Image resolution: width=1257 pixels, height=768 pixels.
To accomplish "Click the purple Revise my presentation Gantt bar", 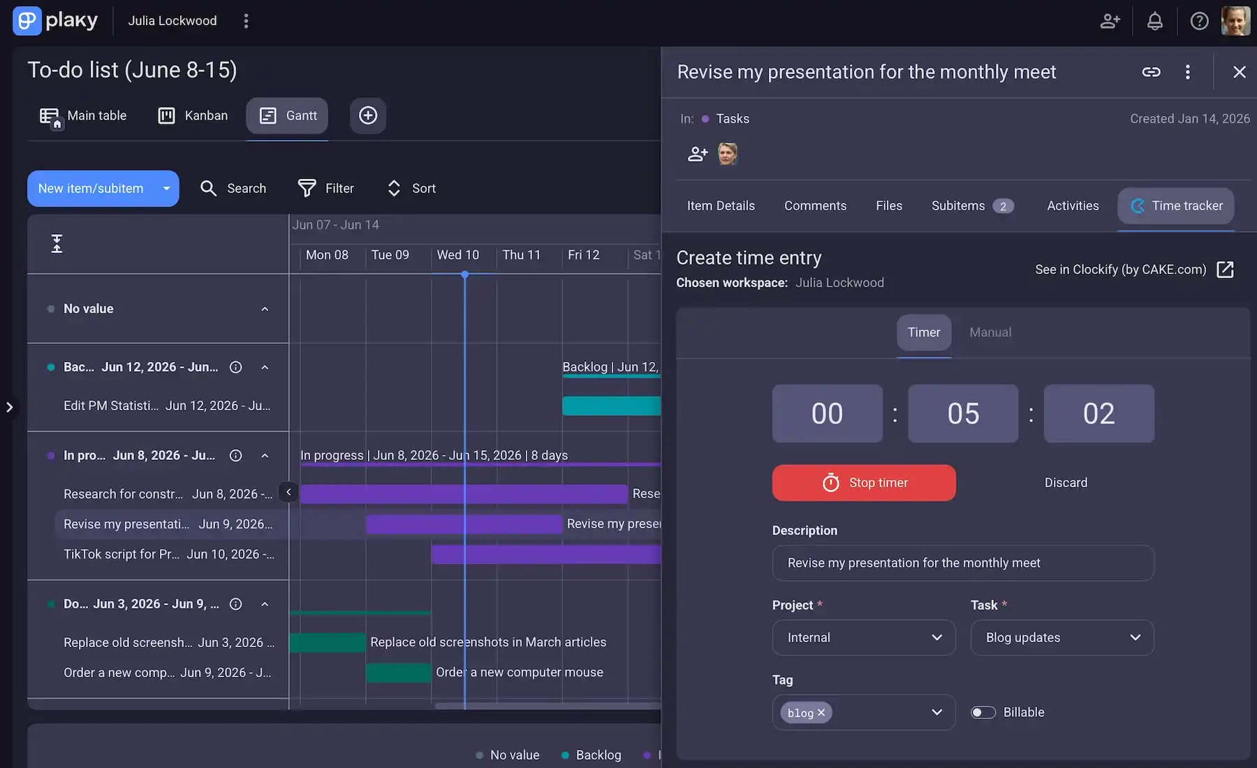I will (464, 524).
